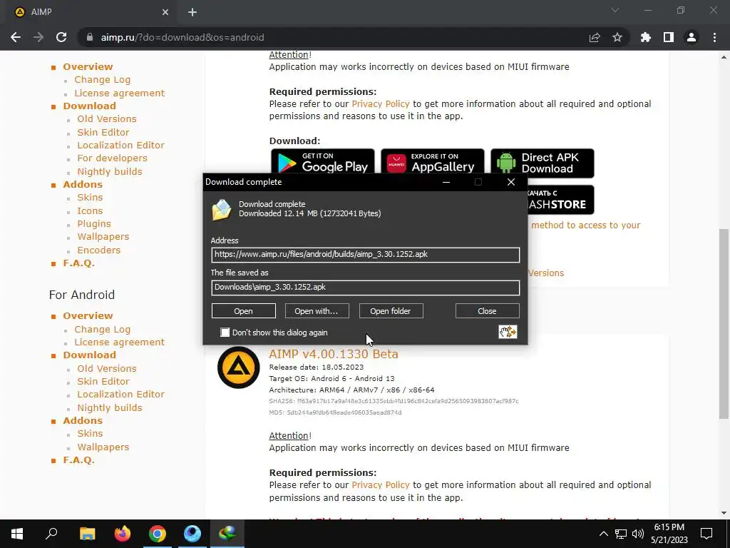Open For Android Wallpapers link
Screen dimensions: 730x548
pyautogui.click(x=103, y=447)
